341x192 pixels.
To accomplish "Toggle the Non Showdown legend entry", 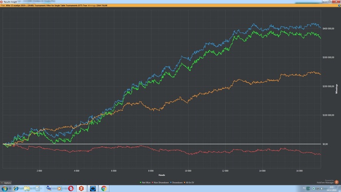I will (x=160, y=183).
